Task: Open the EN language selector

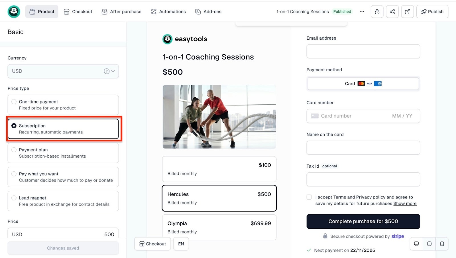Action: pos(181,244)
